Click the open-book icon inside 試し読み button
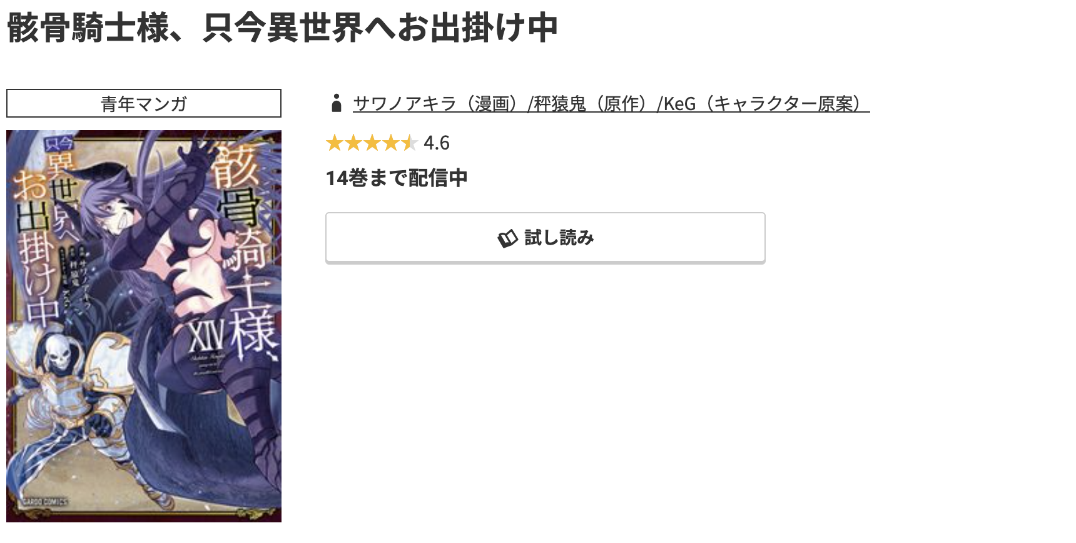The width and height of the screenshot is (1076, 543). 507,238
